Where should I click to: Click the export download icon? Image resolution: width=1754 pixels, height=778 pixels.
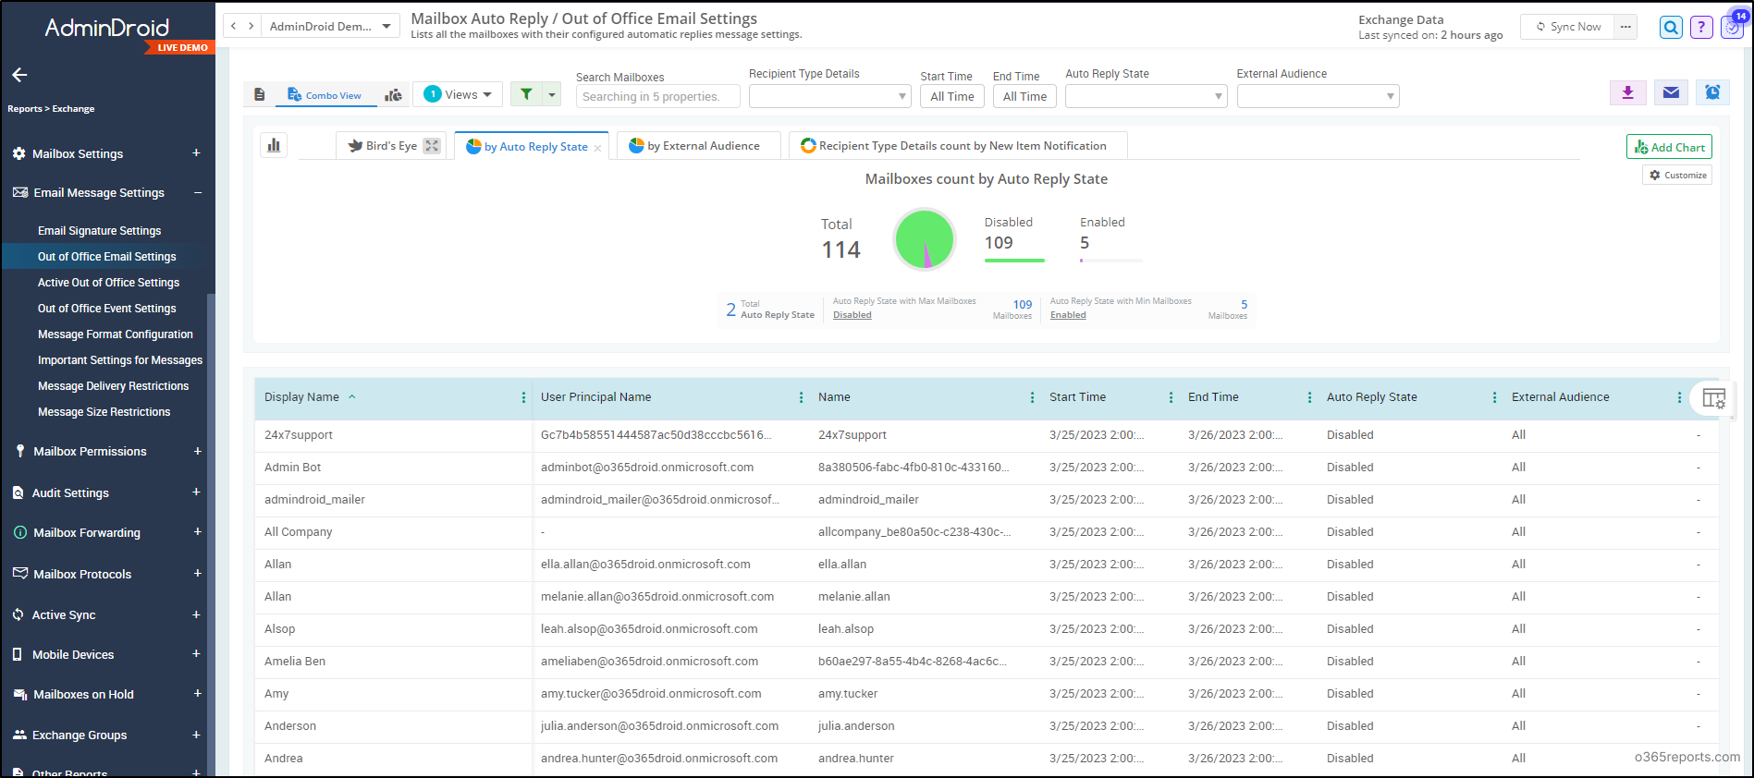[1628, 92]
